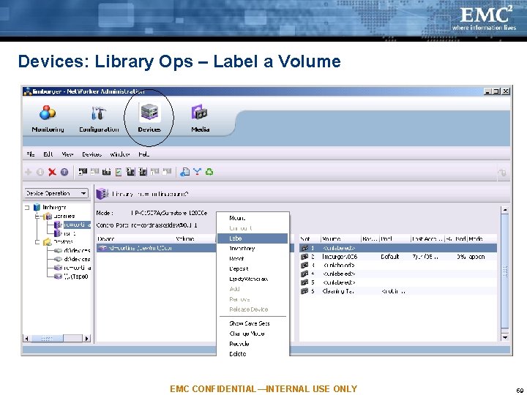
Task: Click the document with info toolbar icon
Action: coord(184,172)
